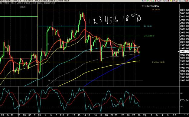Screen dimensions: 189x117
Task: Click the 1965.00 price axis label
Action: click(184, 64)
